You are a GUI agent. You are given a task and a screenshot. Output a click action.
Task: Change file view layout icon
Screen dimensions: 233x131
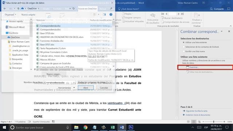pos(95,15)
